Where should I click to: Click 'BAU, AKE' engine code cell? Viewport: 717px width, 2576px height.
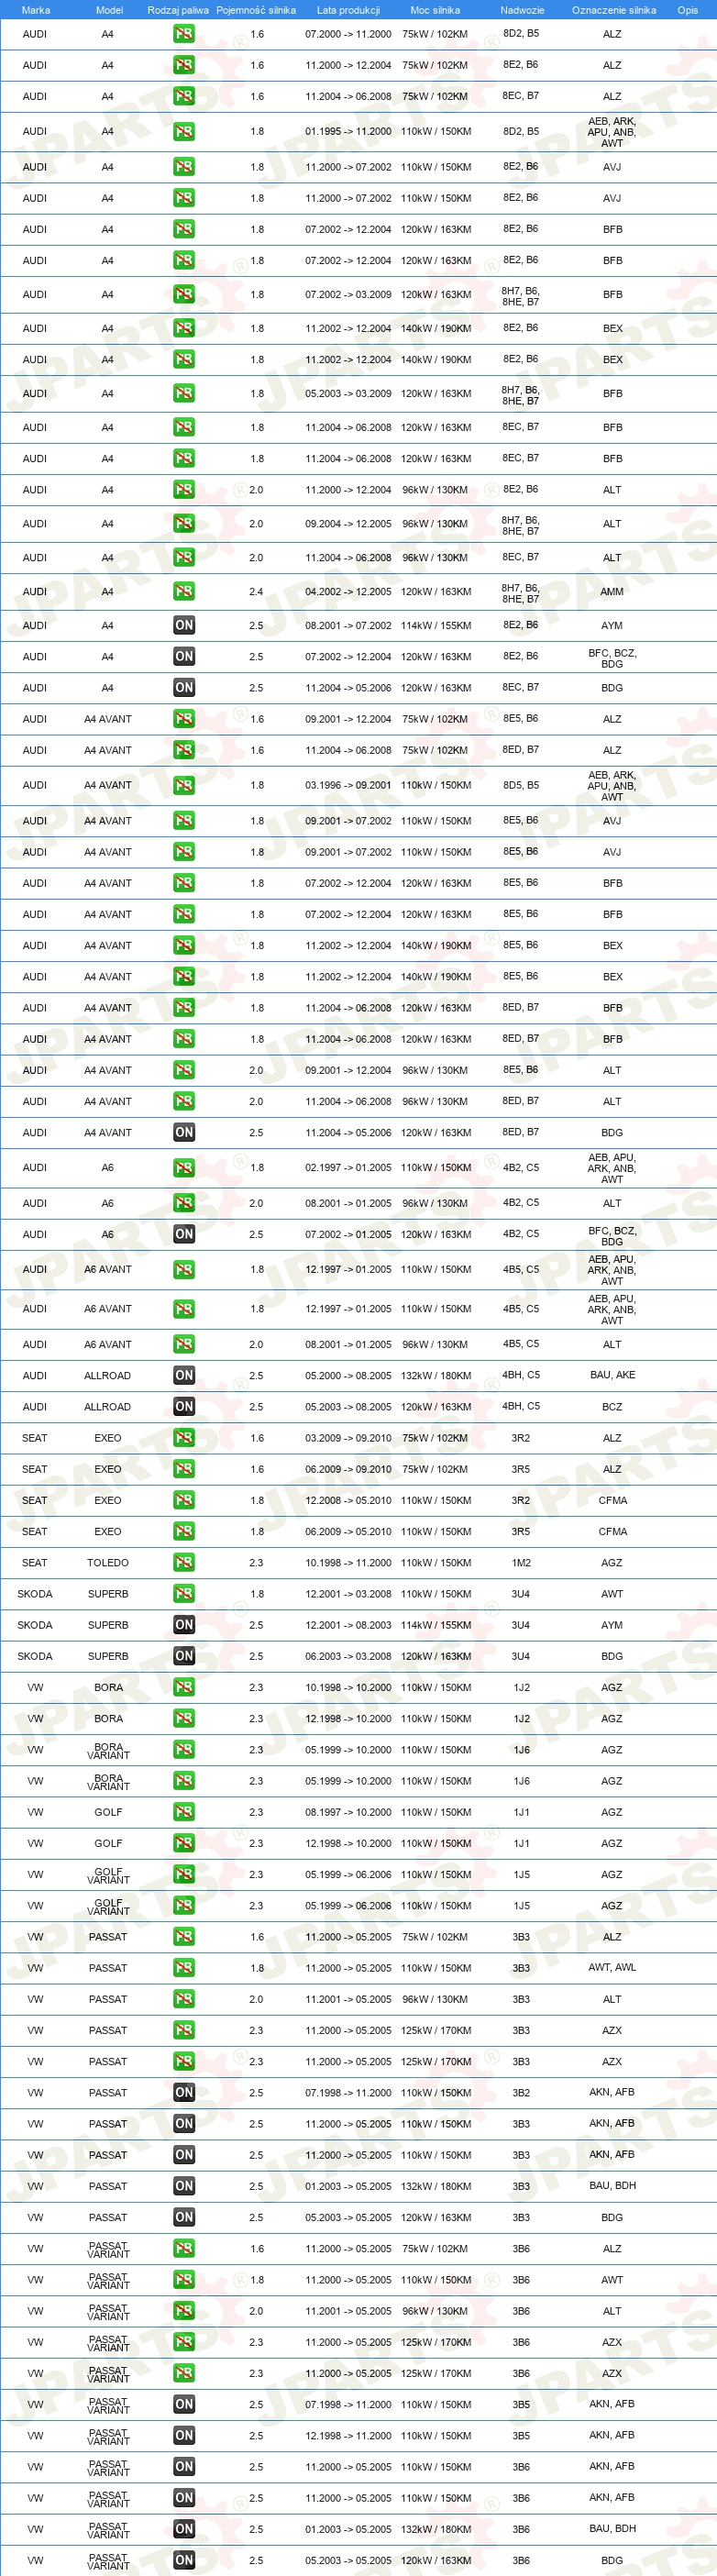point(612,1375)
